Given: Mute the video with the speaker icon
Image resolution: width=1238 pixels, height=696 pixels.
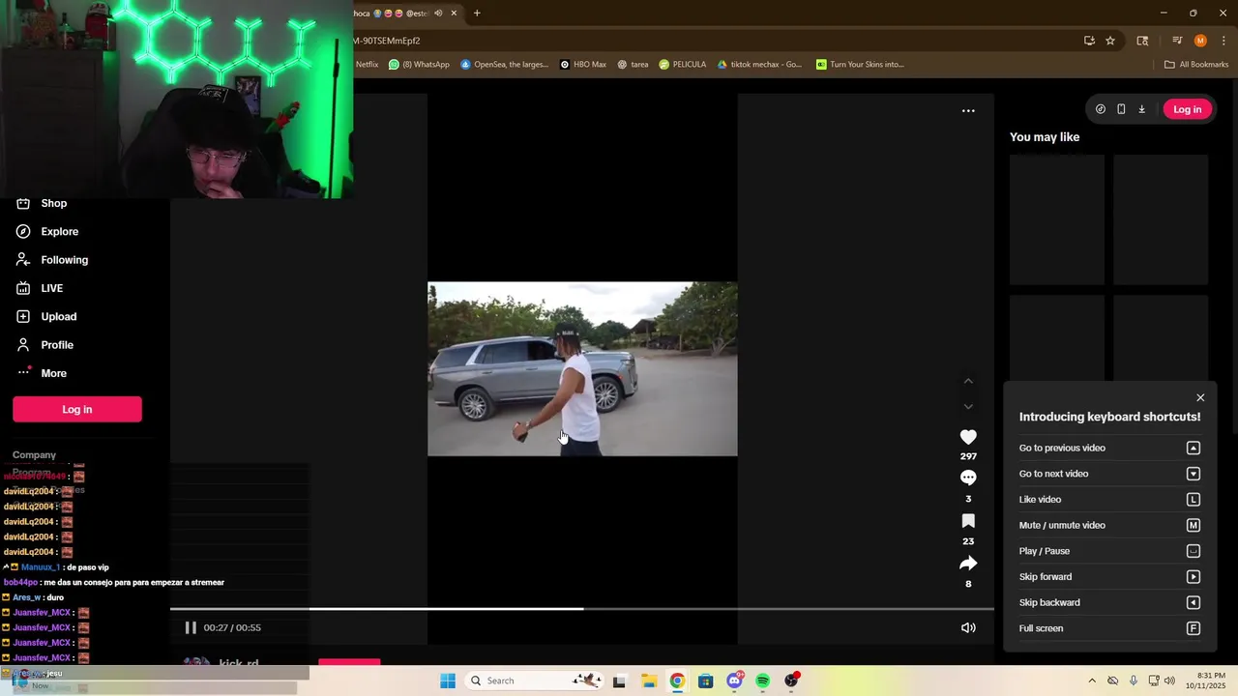Looking at the screenshot, I should point(968,627).
